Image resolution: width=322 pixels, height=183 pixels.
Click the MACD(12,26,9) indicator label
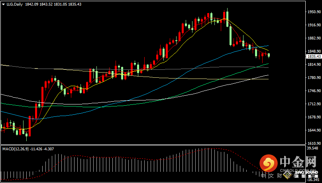[x=16, y=149]
